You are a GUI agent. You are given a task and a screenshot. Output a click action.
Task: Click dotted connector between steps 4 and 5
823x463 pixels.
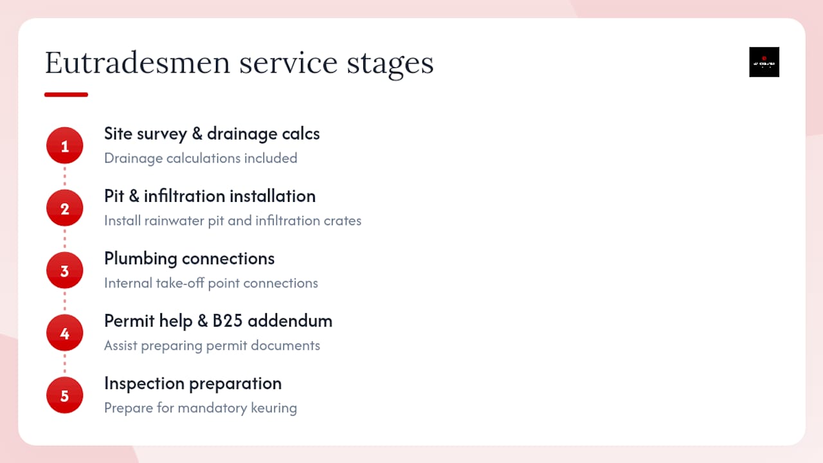click(64, 365)
